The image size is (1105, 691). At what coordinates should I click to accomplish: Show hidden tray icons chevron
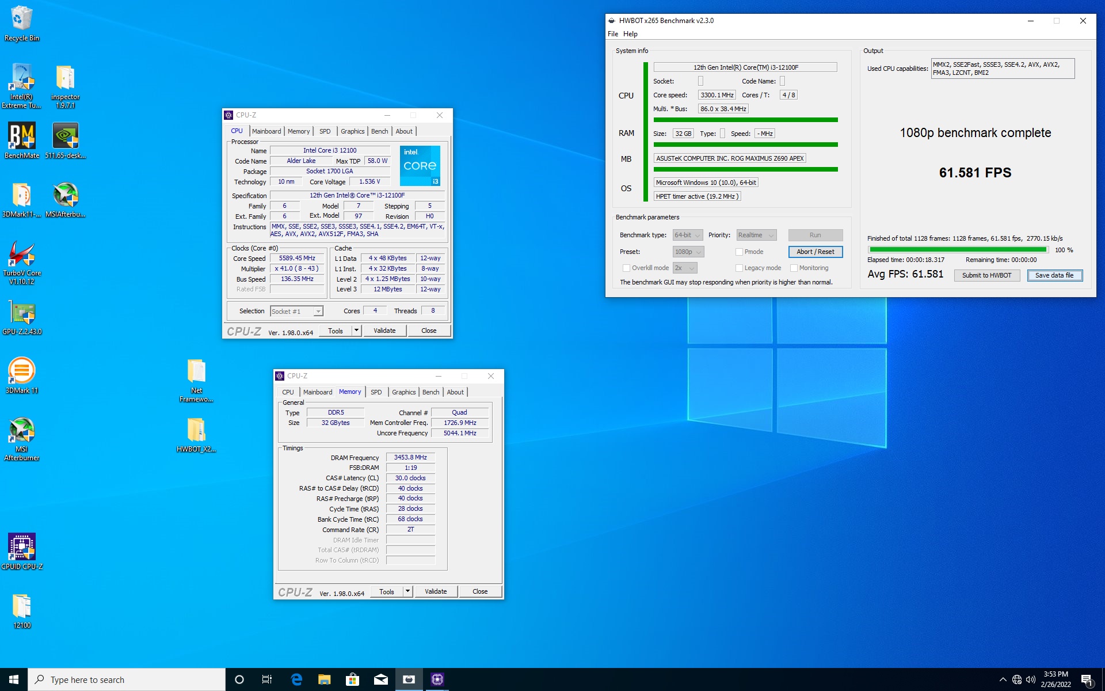(1003, 679)
